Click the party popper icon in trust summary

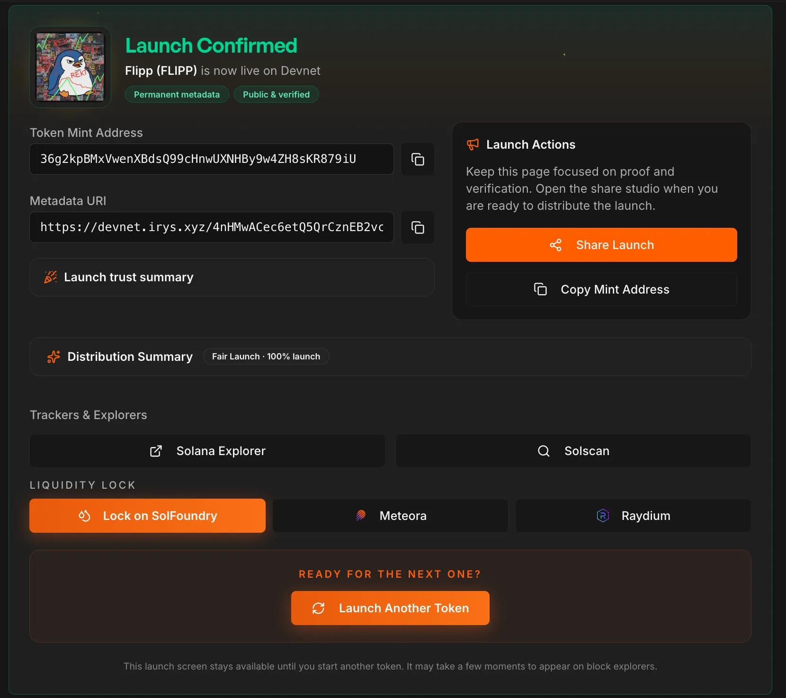(x=51, y=277)
